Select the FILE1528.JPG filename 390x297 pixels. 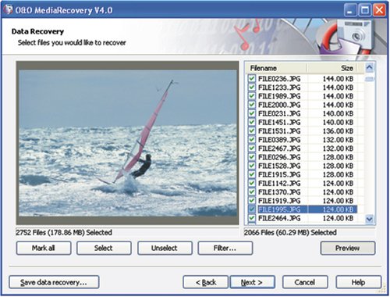point(279,166)
